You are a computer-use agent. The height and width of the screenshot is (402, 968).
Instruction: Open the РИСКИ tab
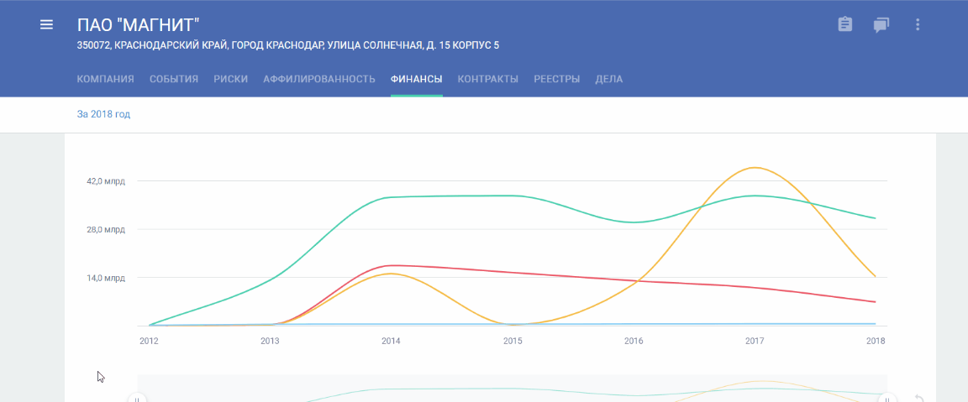(x=231, y=79)
